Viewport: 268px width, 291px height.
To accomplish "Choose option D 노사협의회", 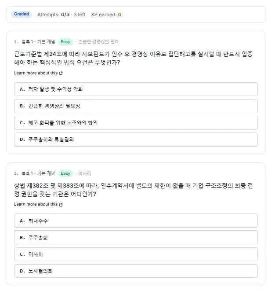I will click(x=136, y=271).
